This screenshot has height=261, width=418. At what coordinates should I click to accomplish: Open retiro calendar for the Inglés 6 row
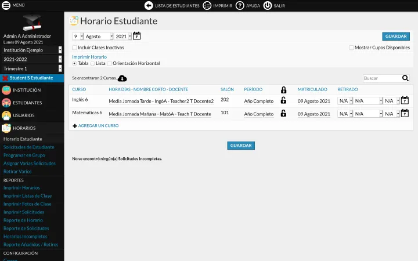(405, 100)
